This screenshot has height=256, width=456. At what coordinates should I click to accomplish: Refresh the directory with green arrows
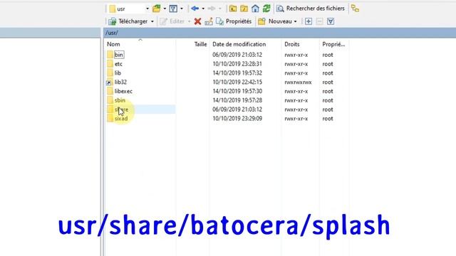tap(266, 9)
